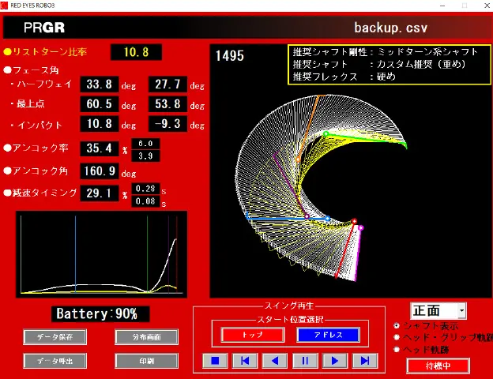Jump to the first swing frame
493x379 pixels.
[x=245, y=361]
